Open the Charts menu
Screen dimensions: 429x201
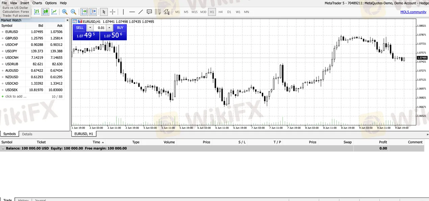pos(37,3)
